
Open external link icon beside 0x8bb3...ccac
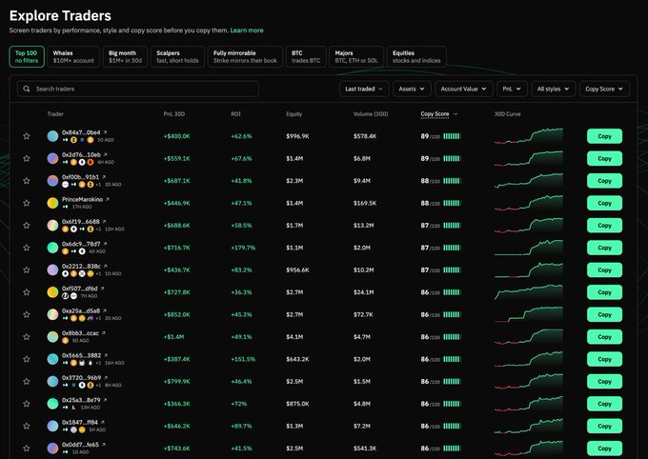(x=103, y=333)
